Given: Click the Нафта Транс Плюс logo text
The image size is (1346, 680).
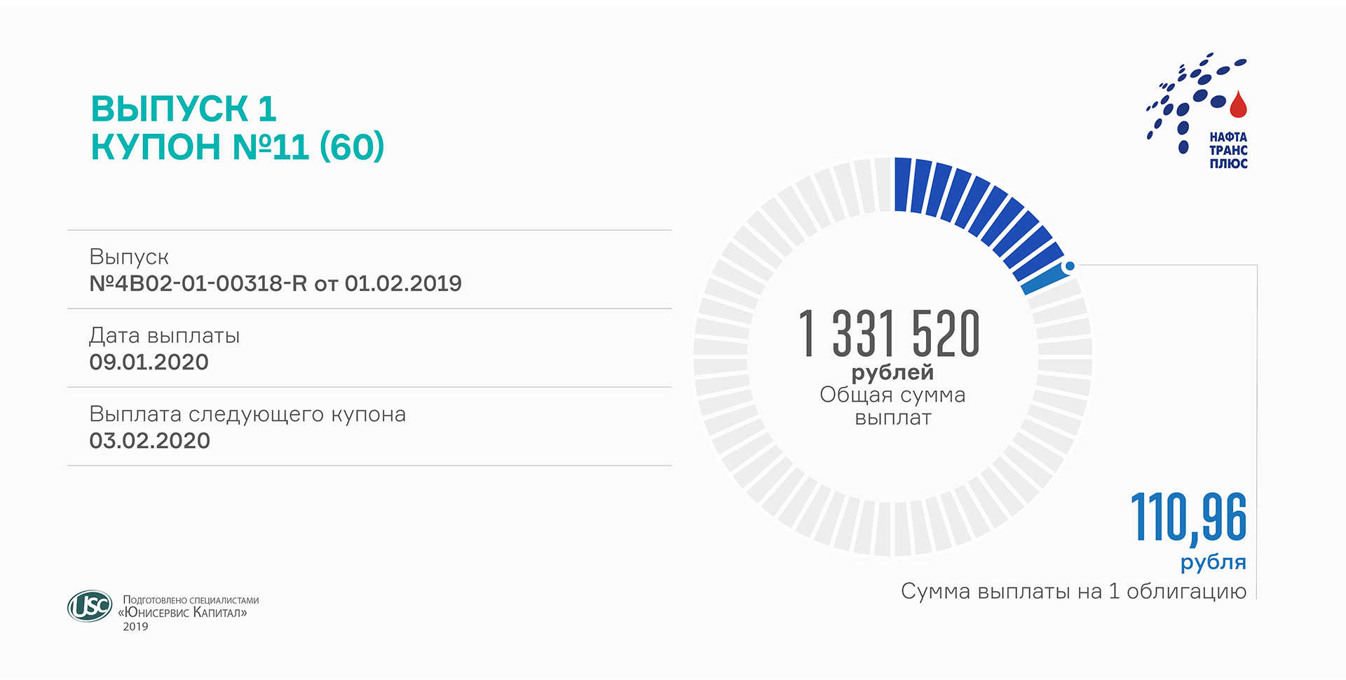Looking at the screenshot, I should (1228, 150).
